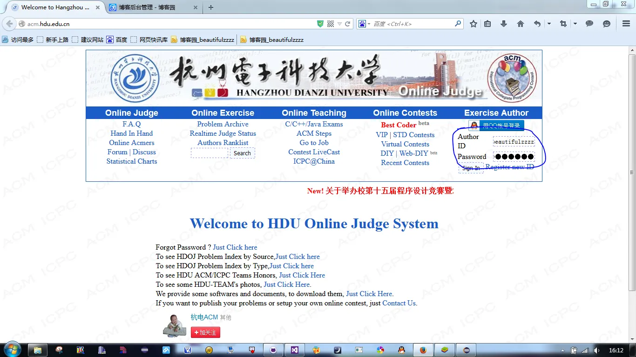Show hidden tray icons arrow
This screenshot has width=636, height=357.
(563, 350)
